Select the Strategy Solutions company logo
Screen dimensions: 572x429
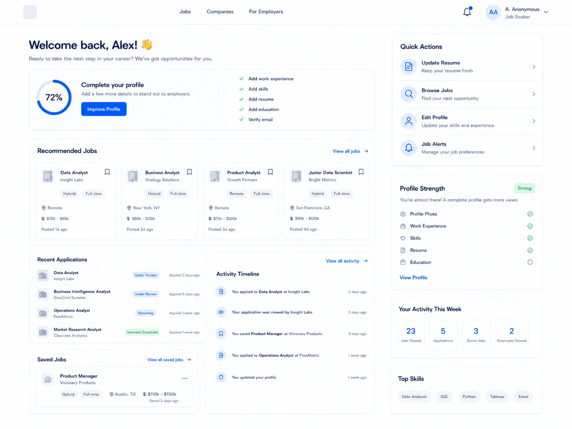133,176
